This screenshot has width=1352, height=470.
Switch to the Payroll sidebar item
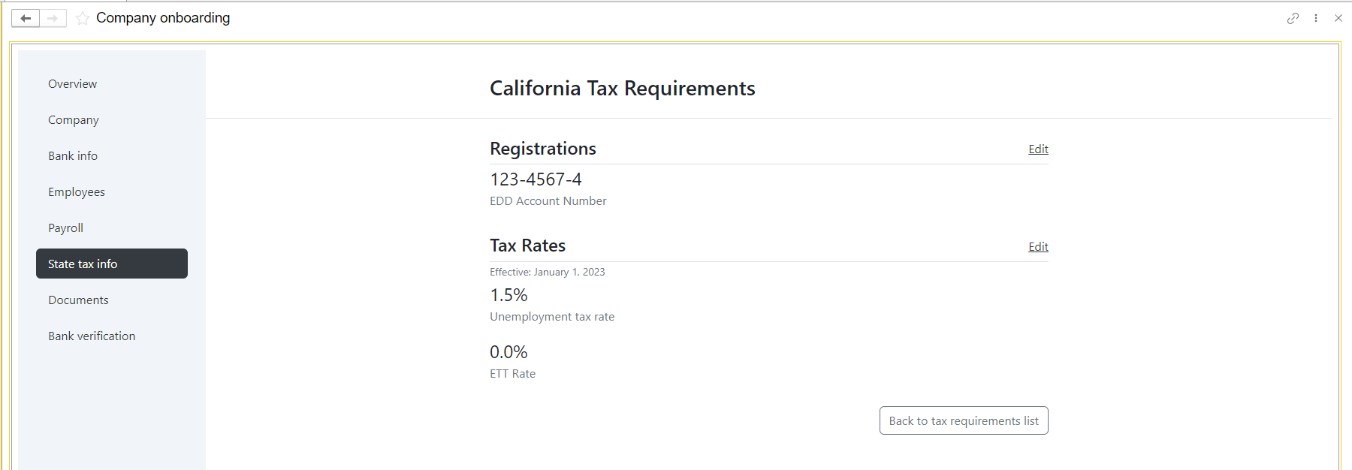point(66,227)
